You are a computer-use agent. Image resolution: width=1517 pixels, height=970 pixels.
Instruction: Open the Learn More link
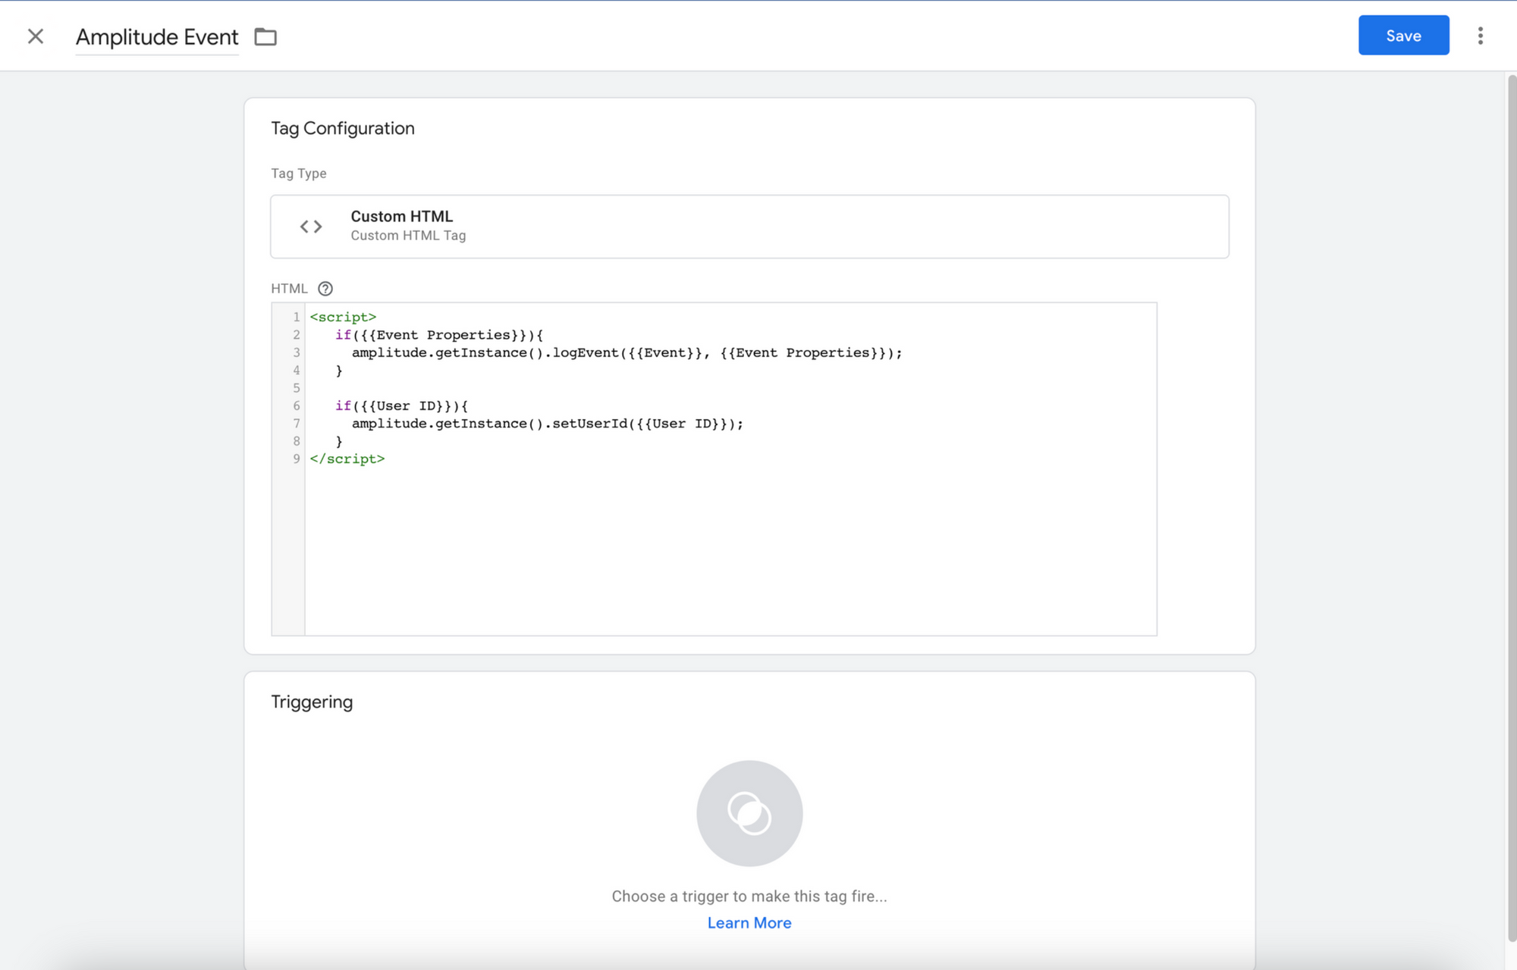click(749, 923)
